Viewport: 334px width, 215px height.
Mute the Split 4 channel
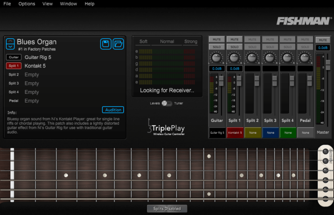287,40
